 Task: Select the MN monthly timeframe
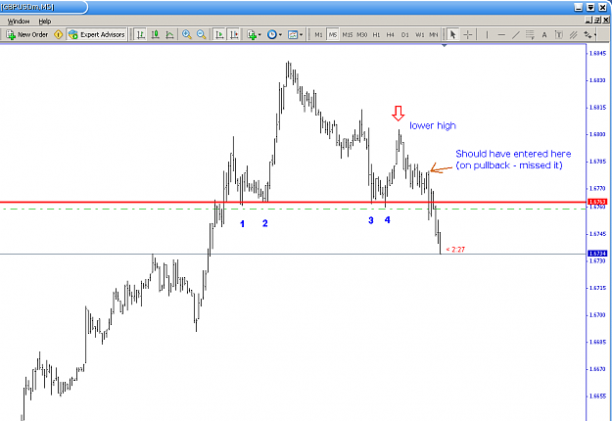point(433,34)
